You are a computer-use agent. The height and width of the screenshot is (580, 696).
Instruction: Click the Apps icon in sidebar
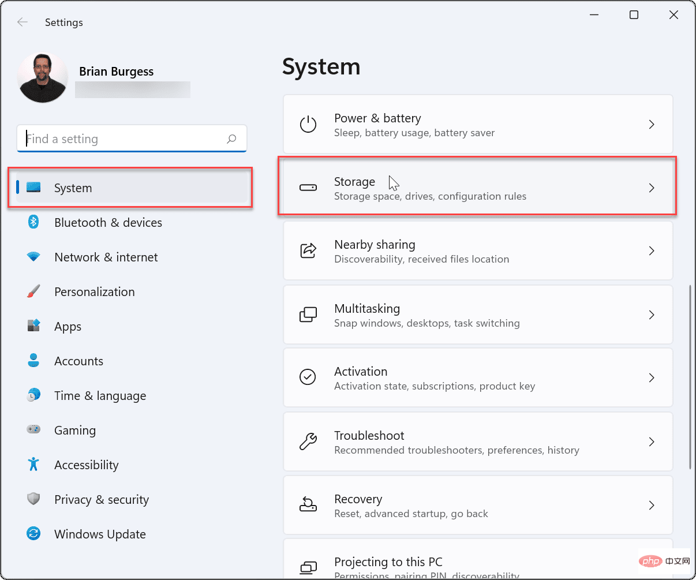33,325
